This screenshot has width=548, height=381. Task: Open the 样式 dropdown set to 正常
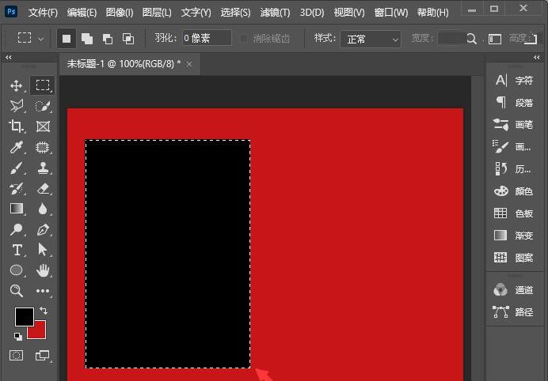pos(371,39)
